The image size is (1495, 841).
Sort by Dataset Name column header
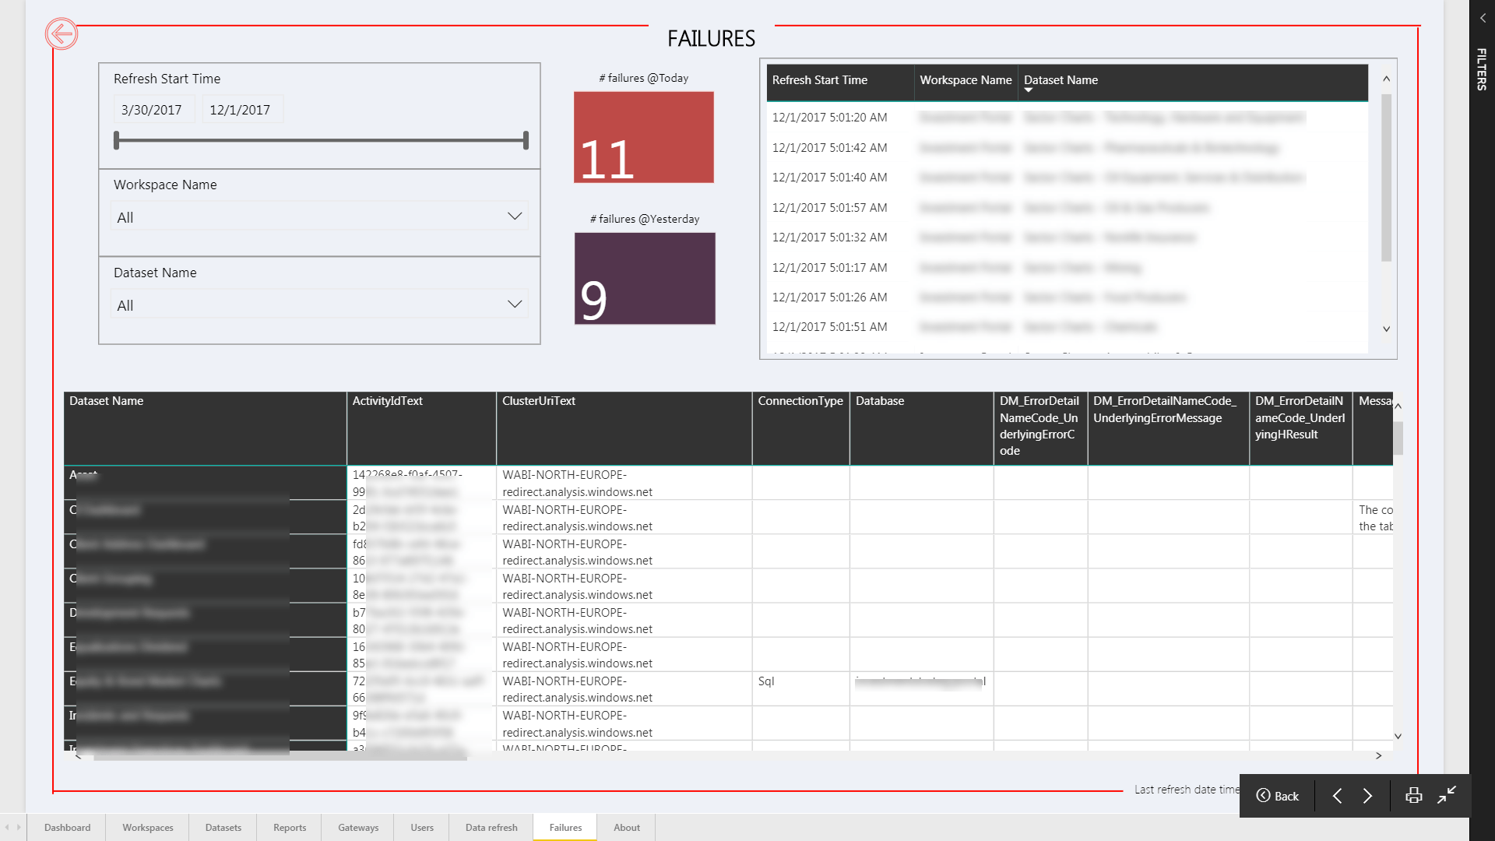pyautogui.click(x=1061, y=80)
